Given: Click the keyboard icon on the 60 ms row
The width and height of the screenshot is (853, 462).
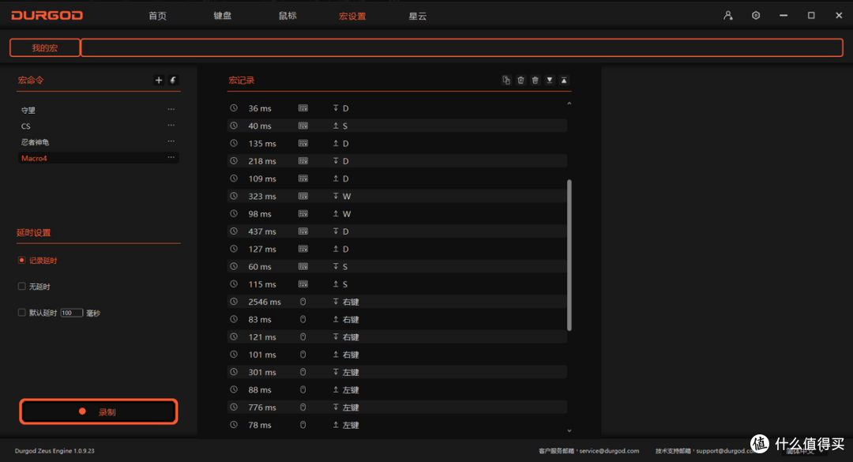Looking at the screenshot, I should [303, 267].
